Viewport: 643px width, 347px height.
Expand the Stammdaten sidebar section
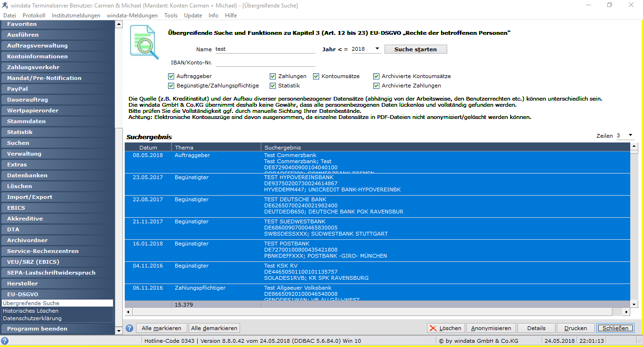[x=57, y=121]
